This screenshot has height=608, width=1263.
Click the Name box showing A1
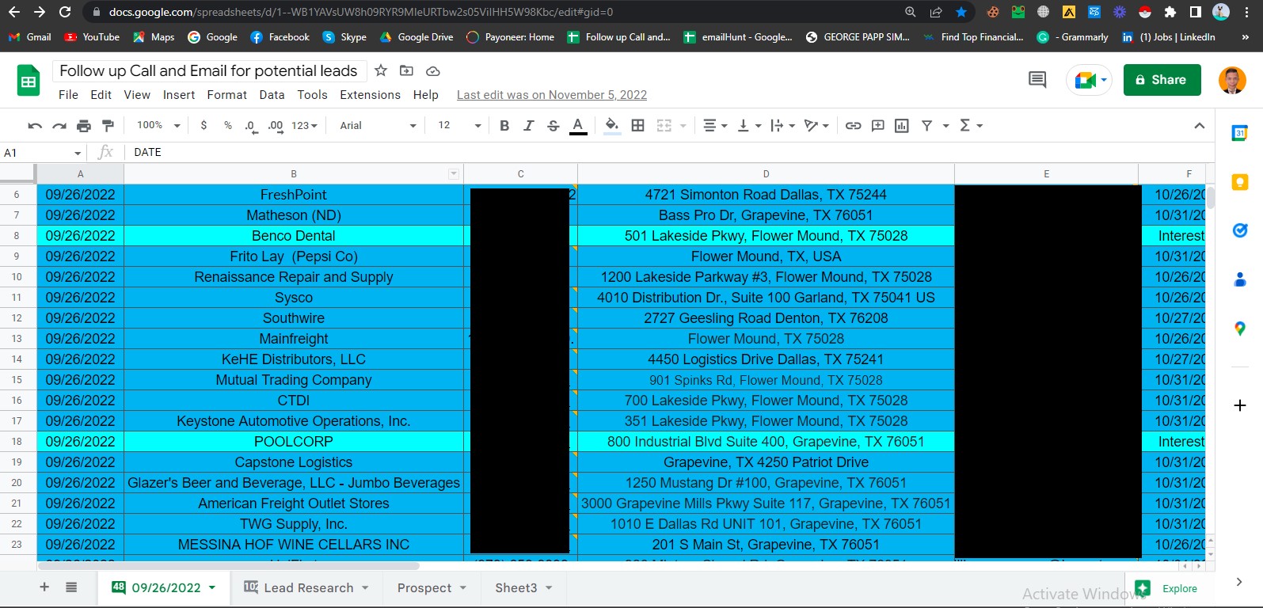point(44,153)
